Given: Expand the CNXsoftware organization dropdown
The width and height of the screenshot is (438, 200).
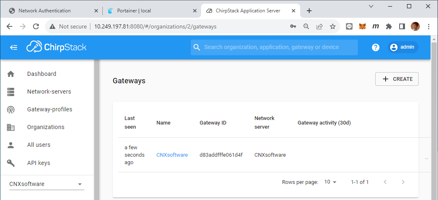Looking at the screenshot, I should coord(47,184).
